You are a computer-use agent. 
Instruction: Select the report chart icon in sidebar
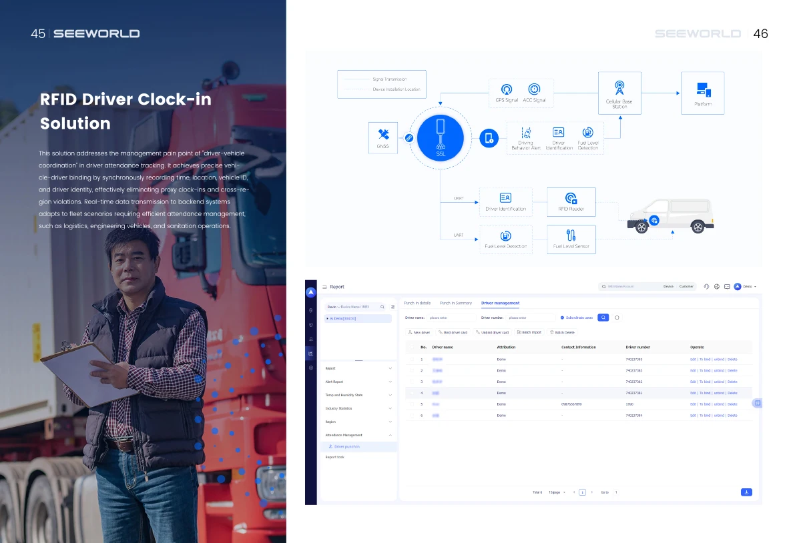(311, 353)
